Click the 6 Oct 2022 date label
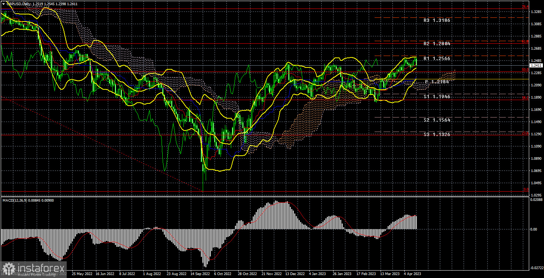Screen dimensions: 544x278 coord(223,274)
